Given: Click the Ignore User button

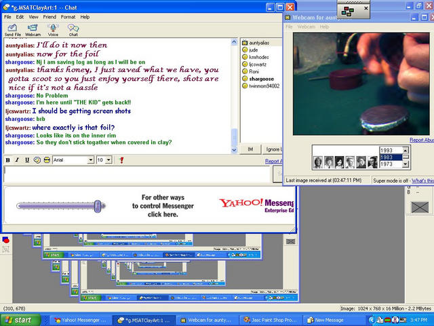Looking at the screenshot, I should [273, 149].
